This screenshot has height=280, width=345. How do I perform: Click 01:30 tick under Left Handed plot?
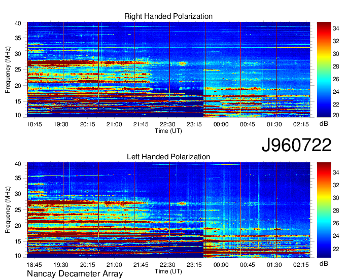274,265
